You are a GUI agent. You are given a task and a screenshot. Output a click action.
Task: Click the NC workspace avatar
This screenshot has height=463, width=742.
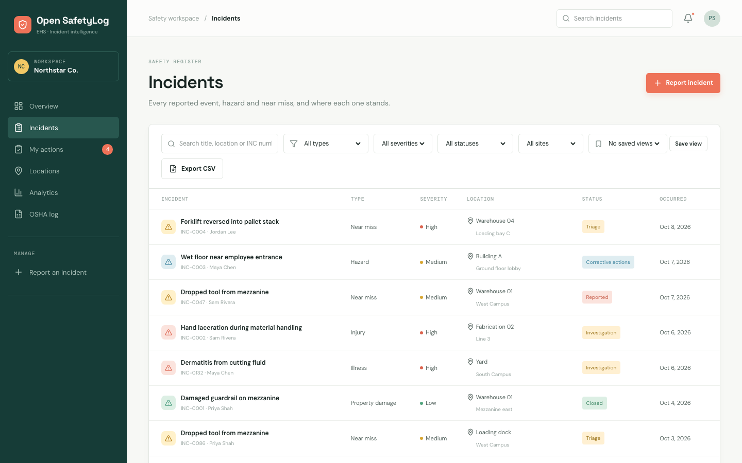click(21, 66)
